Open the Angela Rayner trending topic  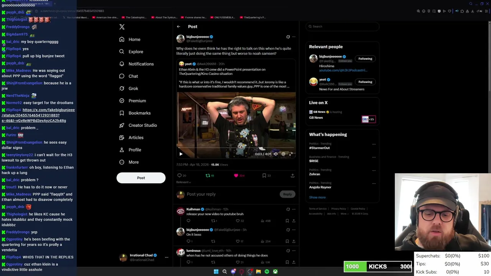pos(320,187)
